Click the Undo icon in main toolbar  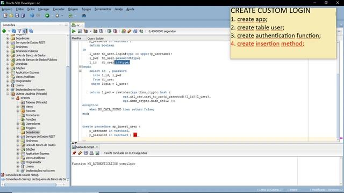coord(32,16)
